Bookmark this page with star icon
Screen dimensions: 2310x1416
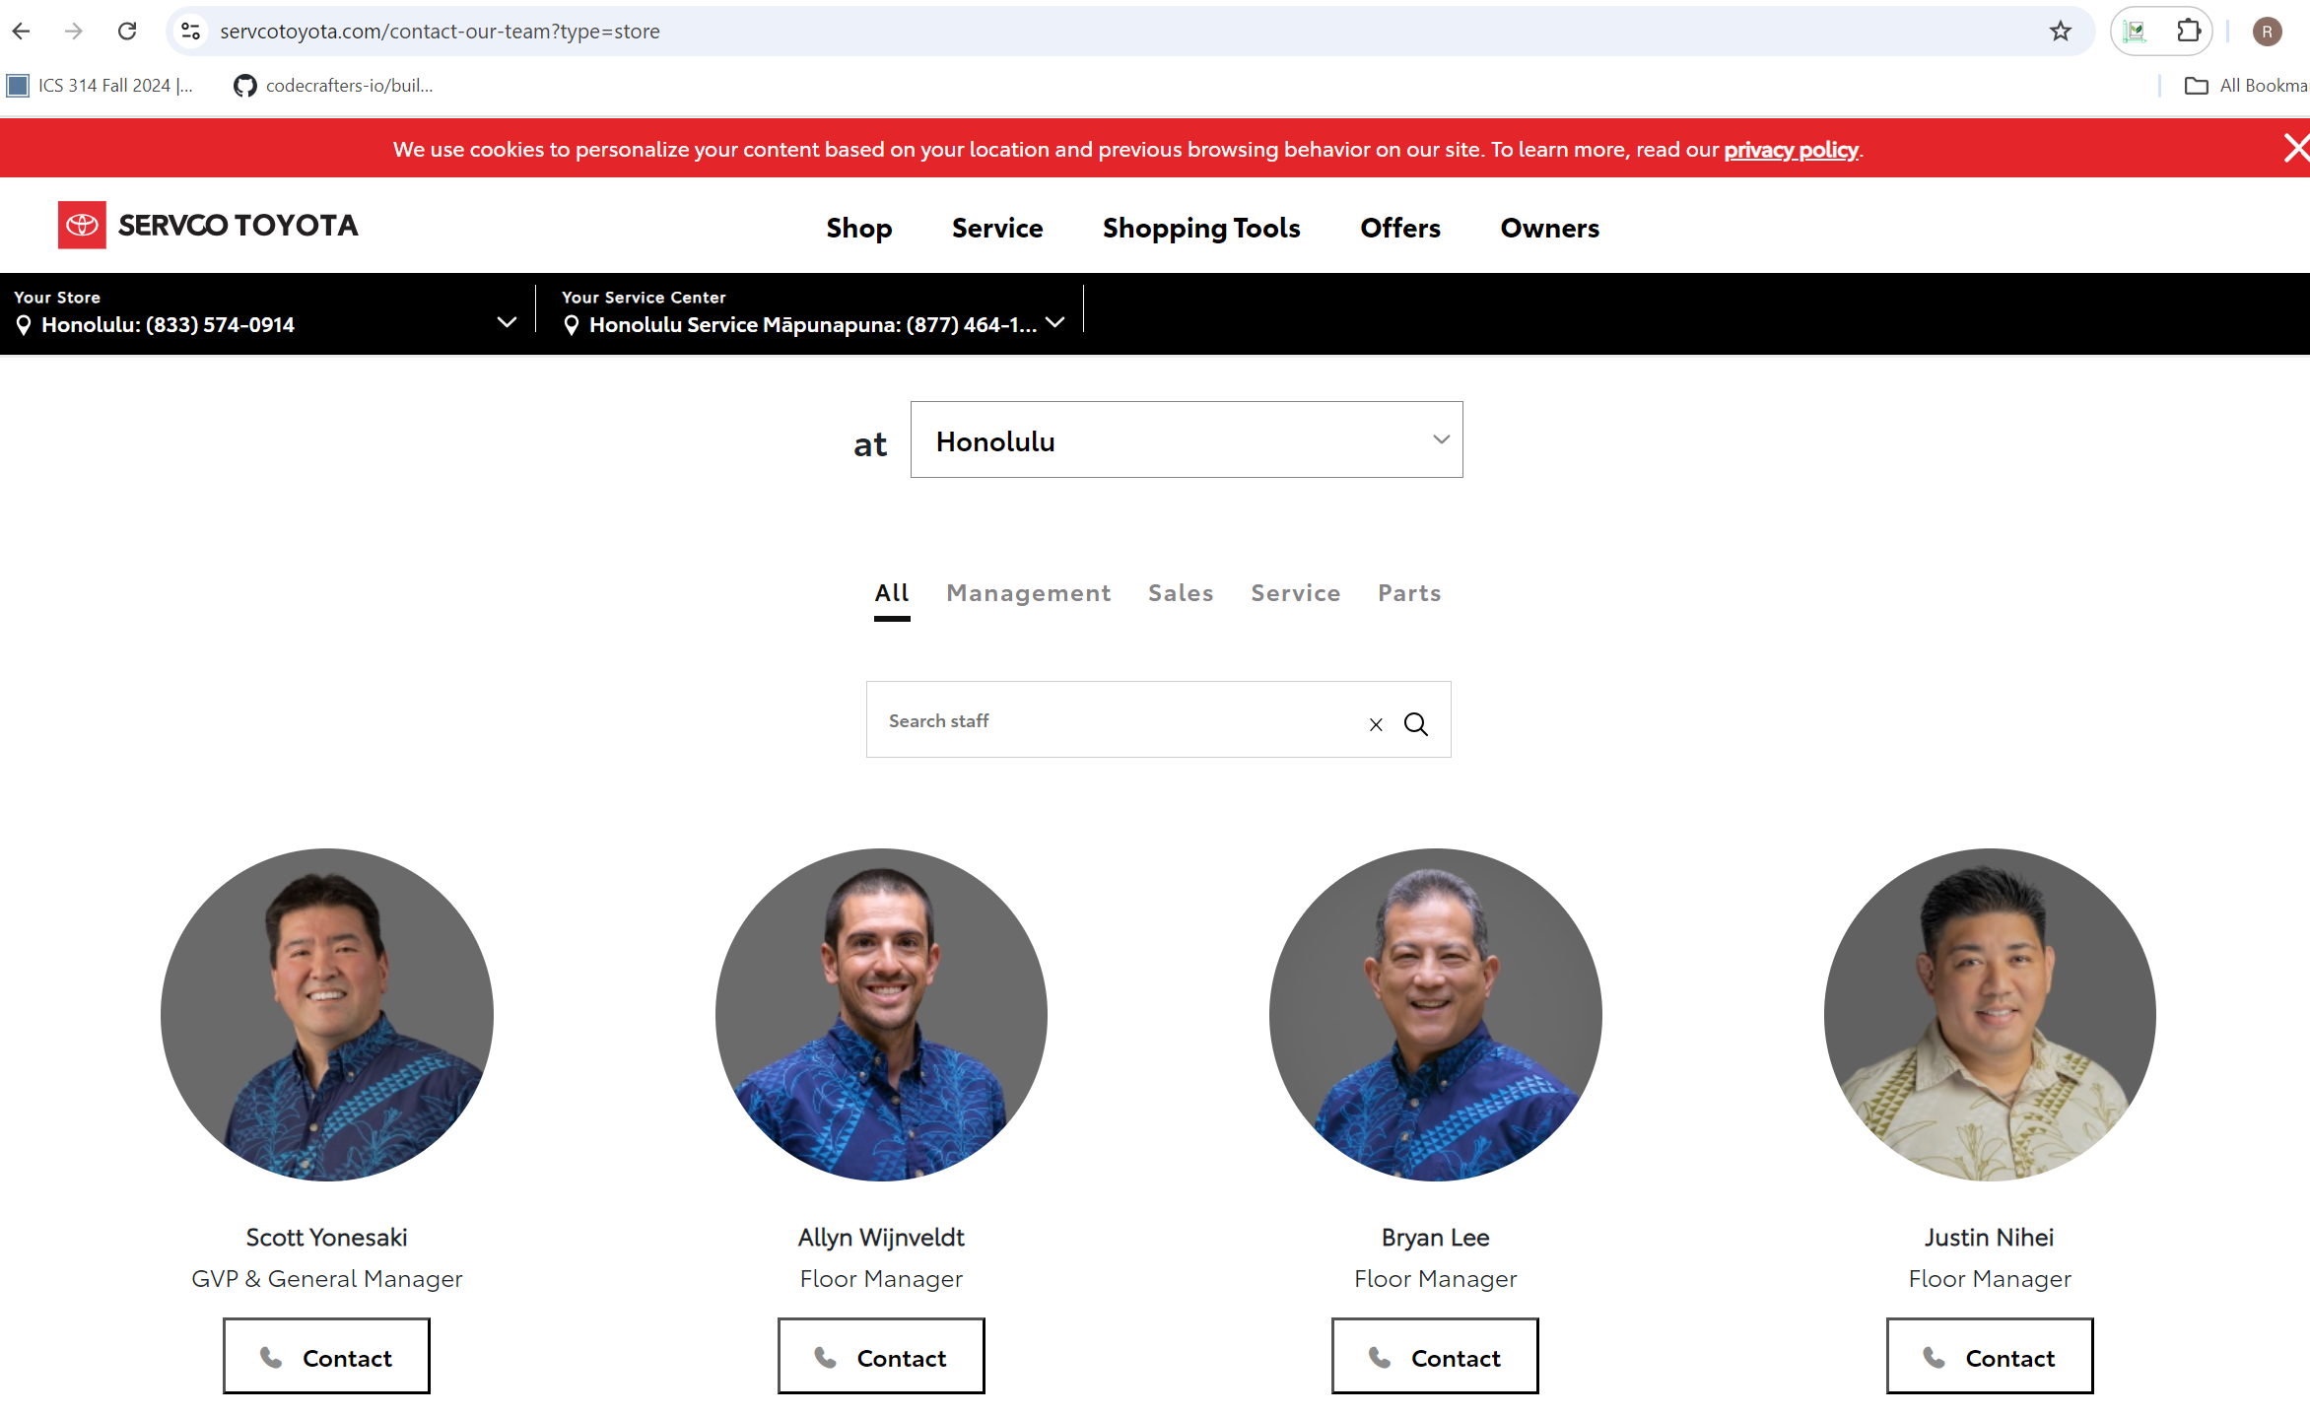click(x=2061, y=32)
